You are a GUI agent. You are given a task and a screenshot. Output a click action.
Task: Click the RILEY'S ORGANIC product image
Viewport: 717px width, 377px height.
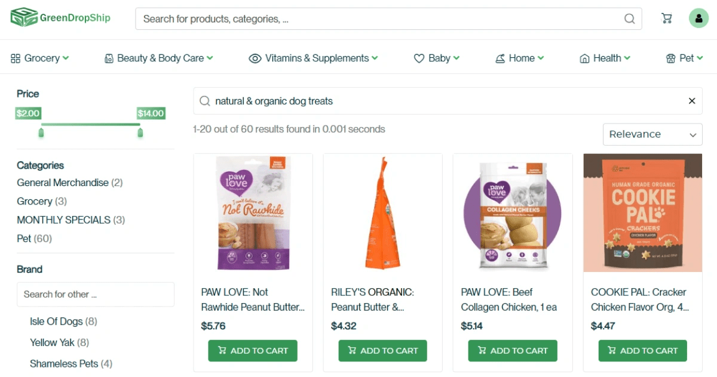coord(382,213)
